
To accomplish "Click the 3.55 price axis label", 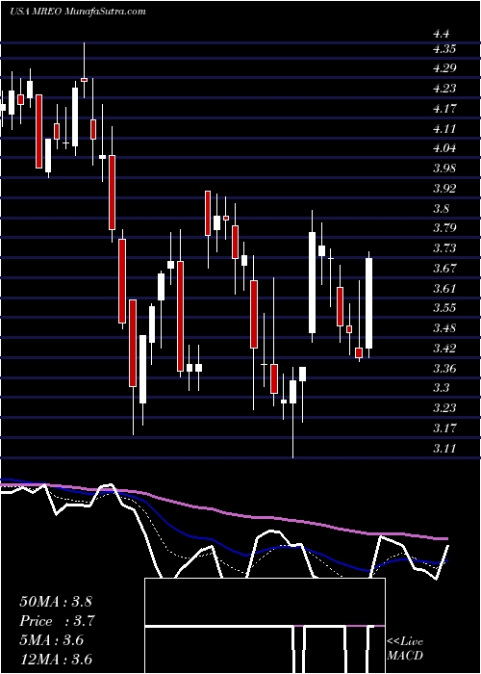I will [x=444, y=308].
